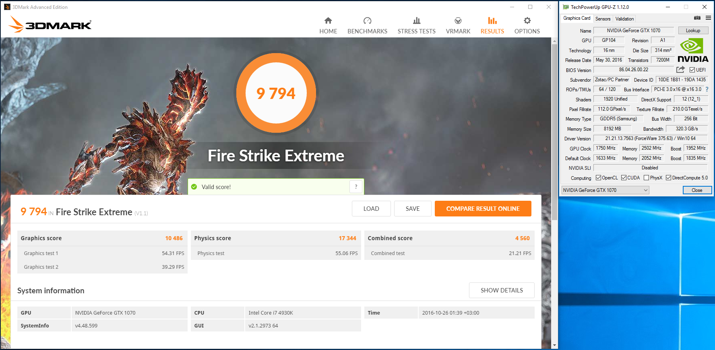
Task: Toggle the OpenCL checkbox
Action: 598,178
